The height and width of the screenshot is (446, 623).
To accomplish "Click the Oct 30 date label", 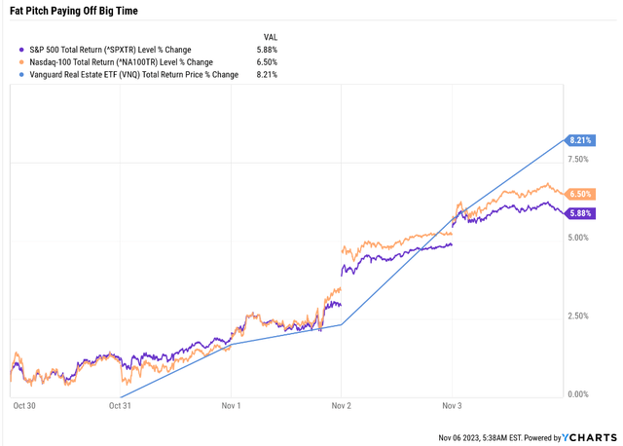I will tap(23, 404).
